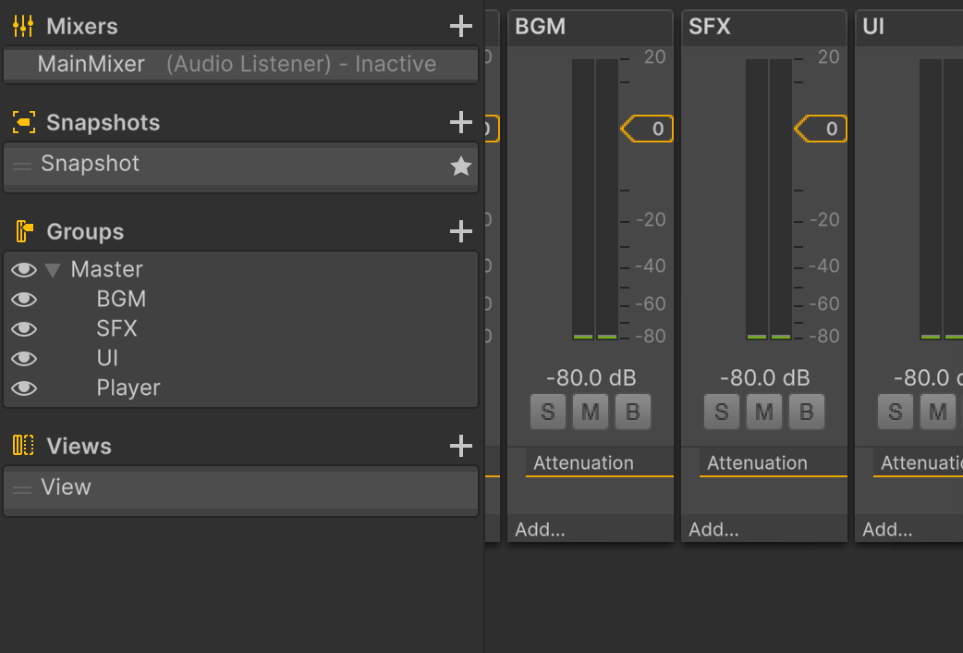Viewport: 963px width, 653px height.
Task: Select the Attenuation effect on SFX
Action: click(x=758, y=462)
